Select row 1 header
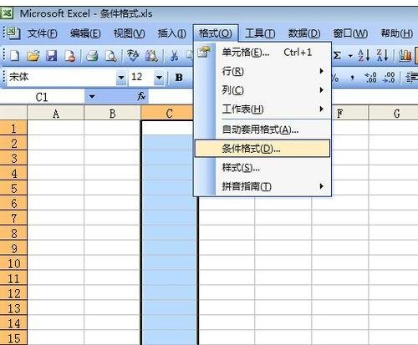Screen dimensions: 418x345 (13, 128)
